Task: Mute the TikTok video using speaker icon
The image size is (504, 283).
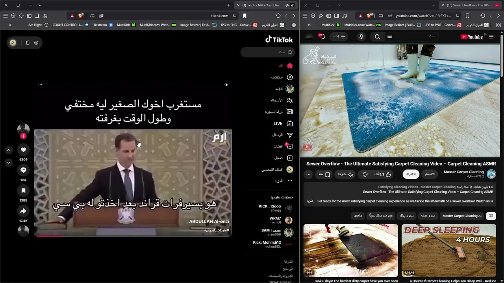Action: point(226,85)
